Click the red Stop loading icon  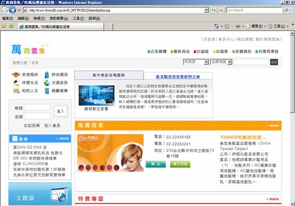tap(221, 10)
